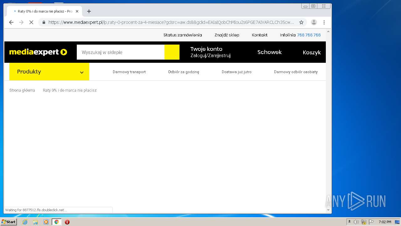Minimize the Chrome window
Screen dimensions: 401x226
[305, 6]
